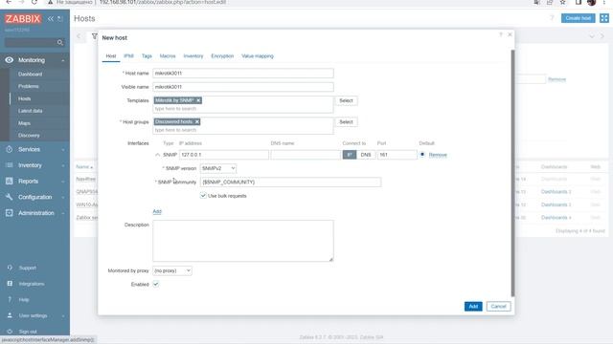The height and width of the screenshot is (344, 613).
Task: Open the Inventory tab in dialog
Action: click(x=193, y=56)
